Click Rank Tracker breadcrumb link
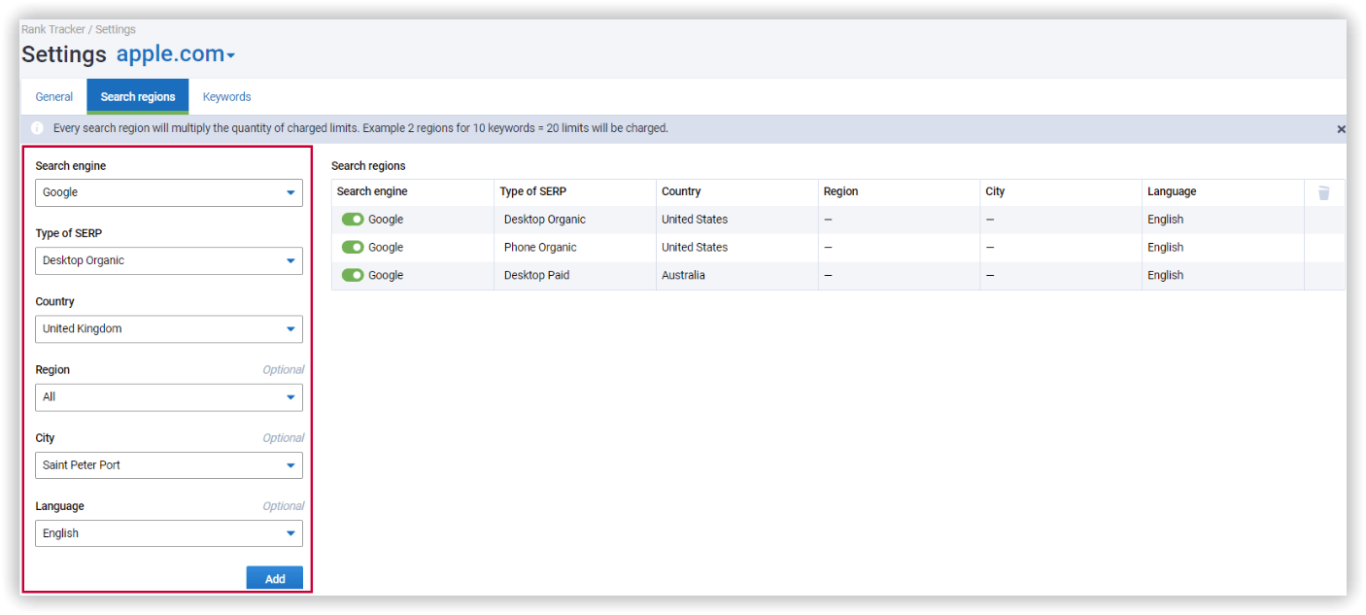 pyautogui.click(x=53, y=30)
